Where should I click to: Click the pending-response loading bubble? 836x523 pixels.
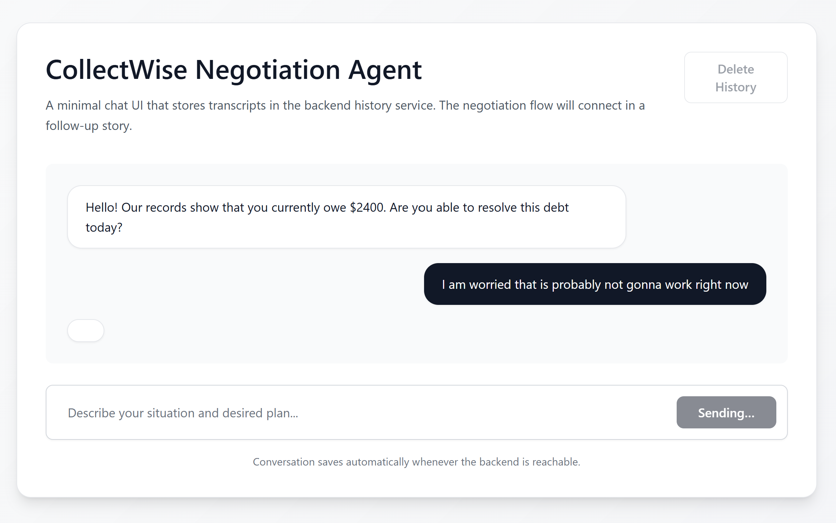tap(85, 330)
